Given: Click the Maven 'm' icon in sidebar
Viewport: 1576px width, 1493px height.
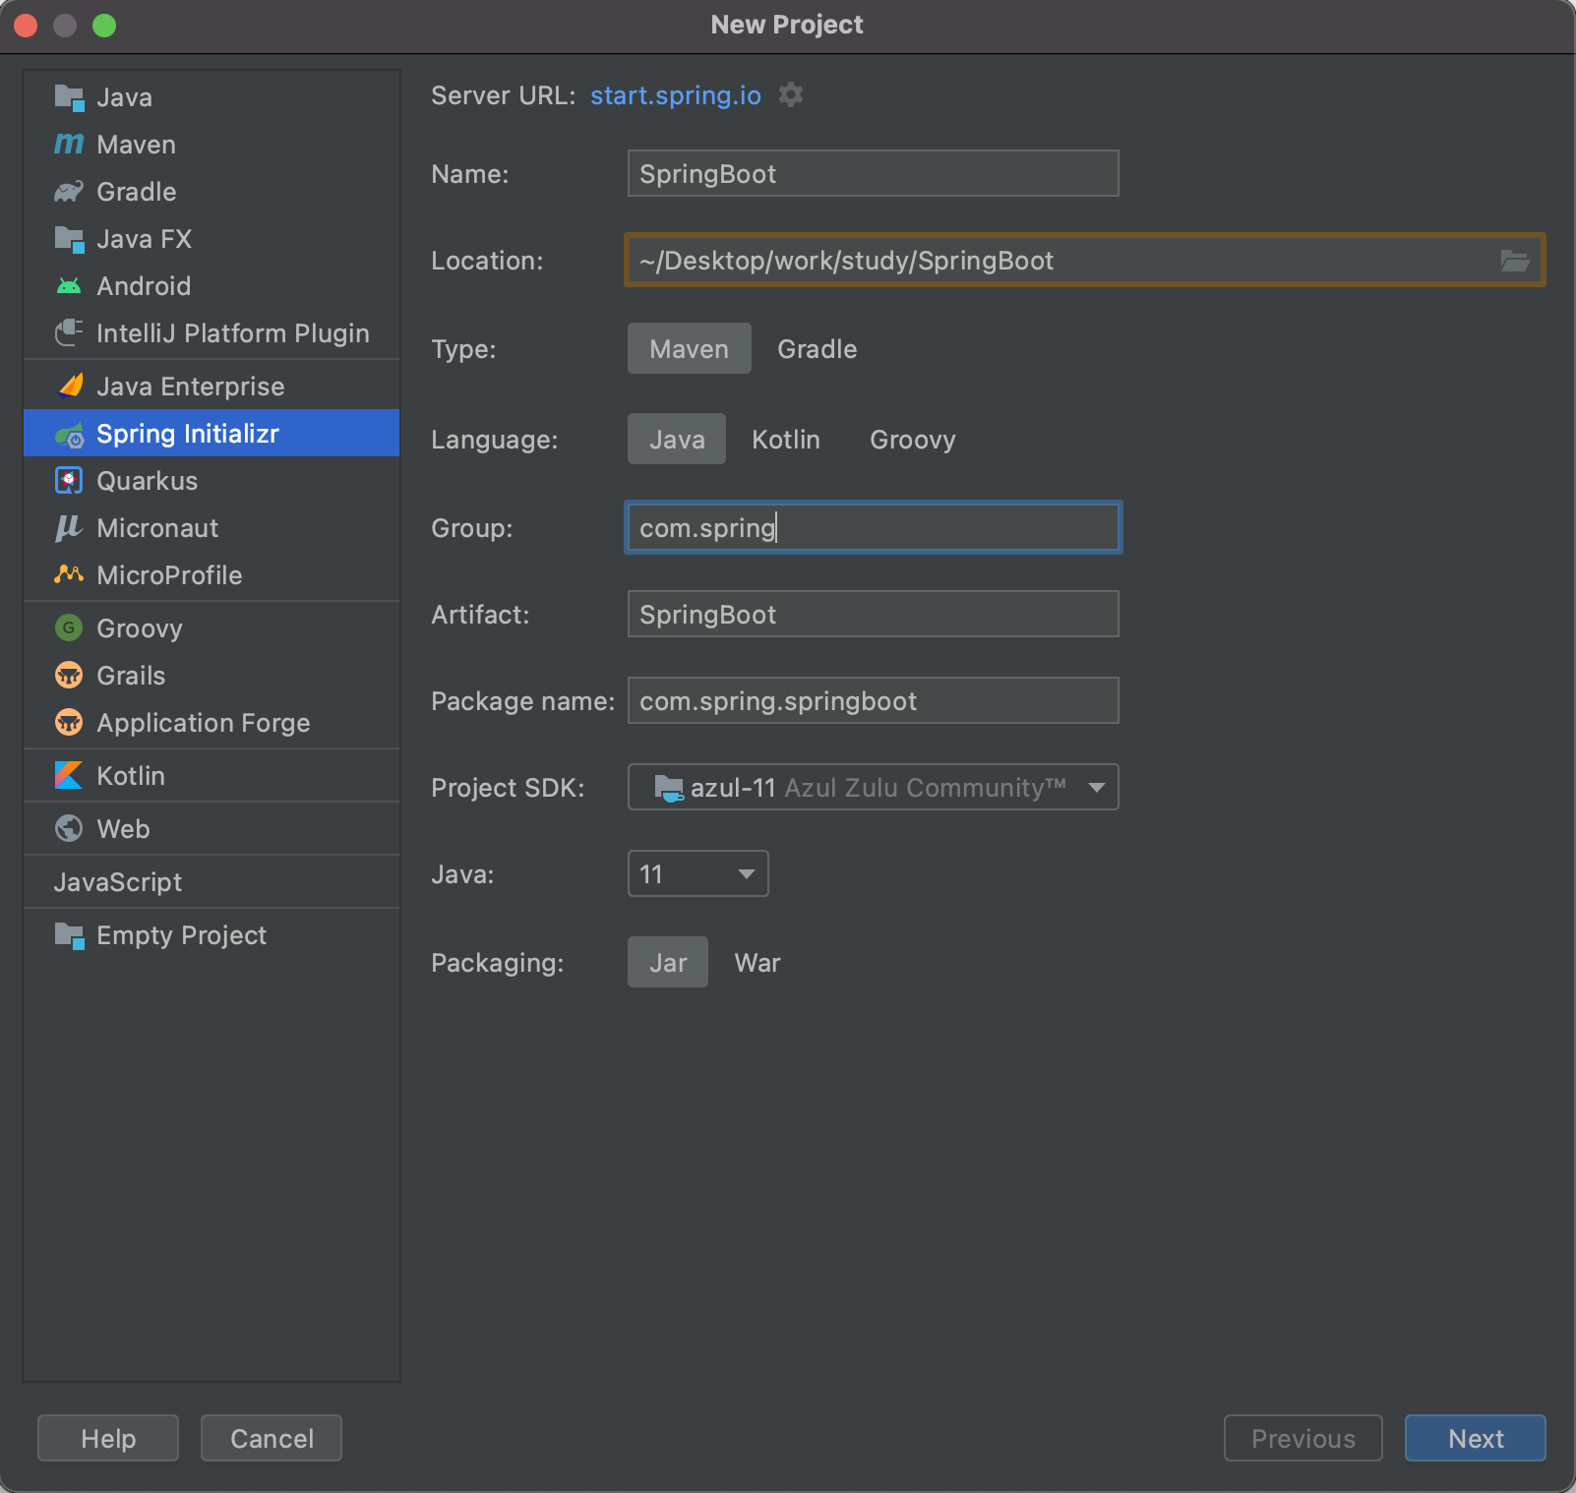Looking at the screenshot, I should pos(69,145).
